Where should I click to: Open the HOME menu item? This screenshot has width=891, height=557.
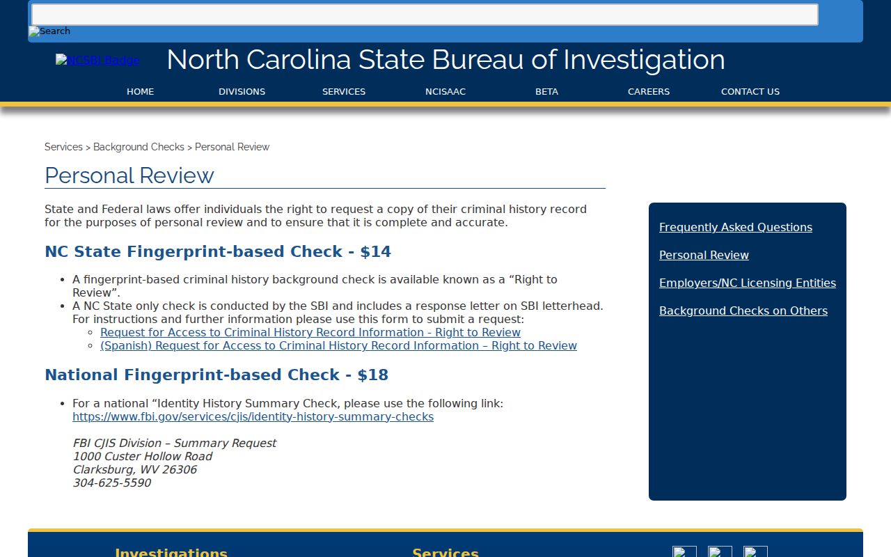(140, 91)
